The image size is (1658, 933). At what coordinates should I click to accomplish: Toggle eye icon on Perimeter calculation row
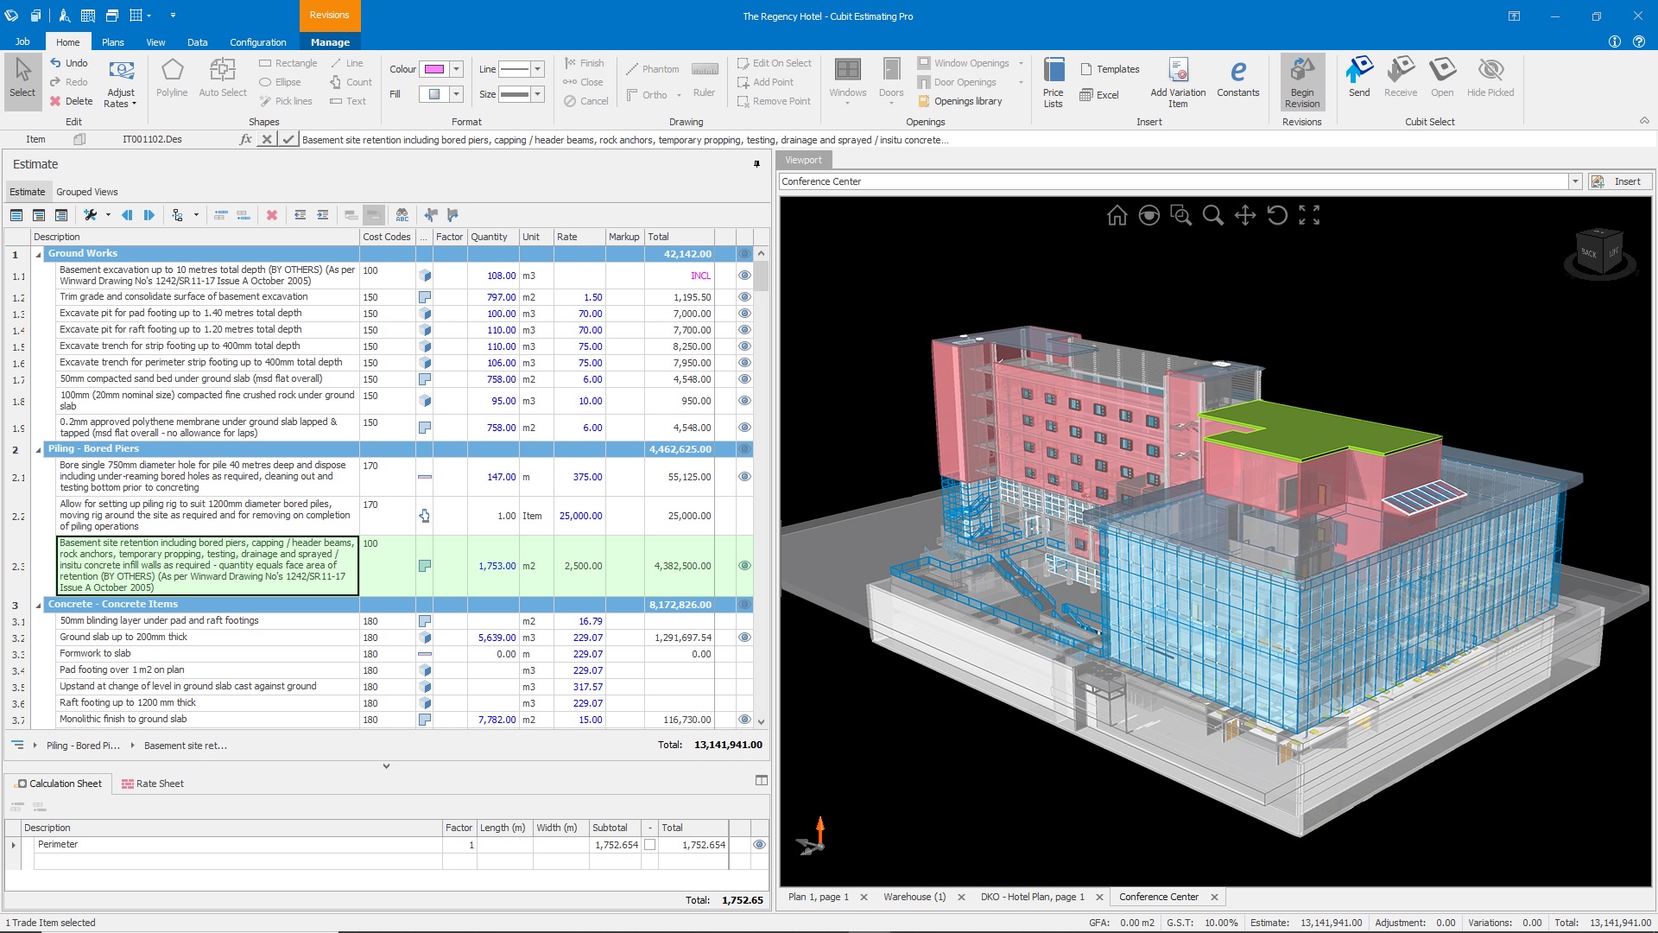(x=759, y=845)
